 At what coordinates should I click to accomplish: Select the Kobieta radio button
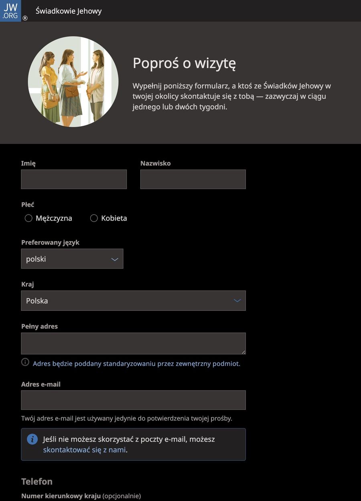coord(94,218)
